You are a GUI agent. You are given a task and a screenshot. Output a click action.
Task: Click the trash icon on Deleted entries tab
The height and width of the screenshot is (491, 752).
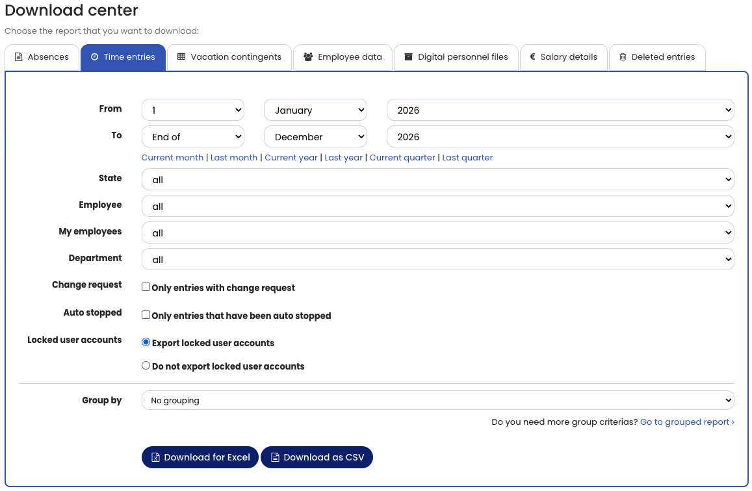(623, 57)
